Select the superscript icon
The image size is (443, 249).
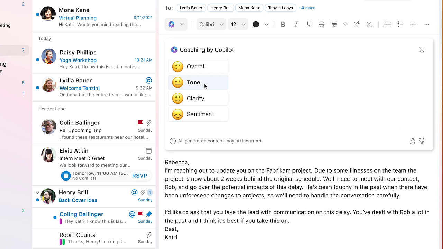tap(356, 24)
